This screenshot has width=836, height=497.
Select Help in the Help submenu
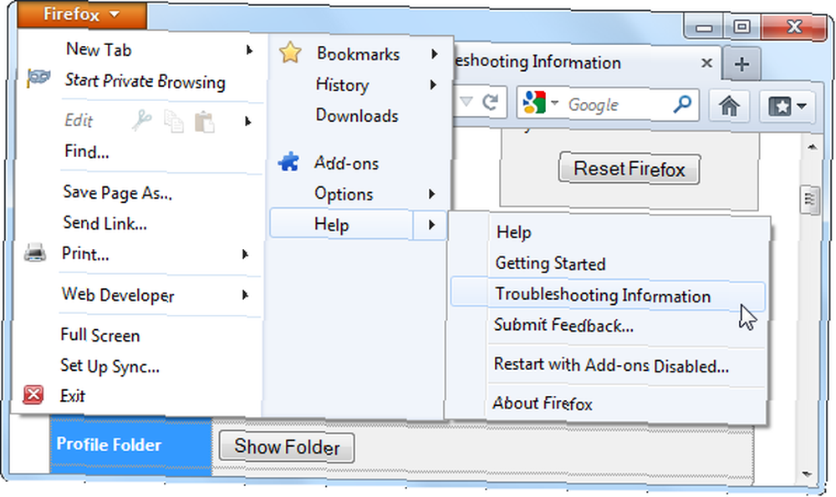point(513,232)
